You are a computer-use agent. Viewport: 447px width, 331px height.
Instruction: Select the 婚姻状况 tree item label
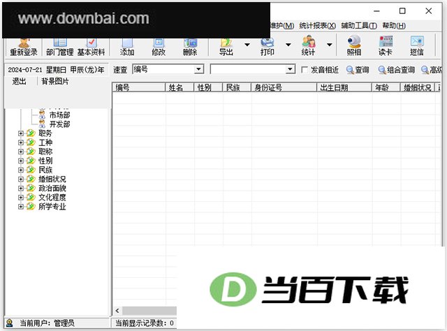(x=52, y=179)
